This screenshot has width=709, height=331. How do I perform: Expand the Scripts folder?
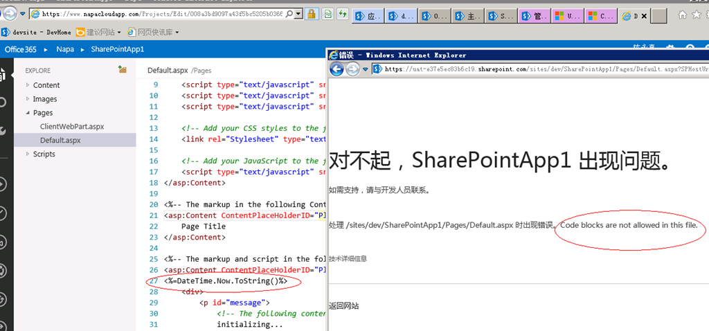pyautogui.click(x=28, y=154)
